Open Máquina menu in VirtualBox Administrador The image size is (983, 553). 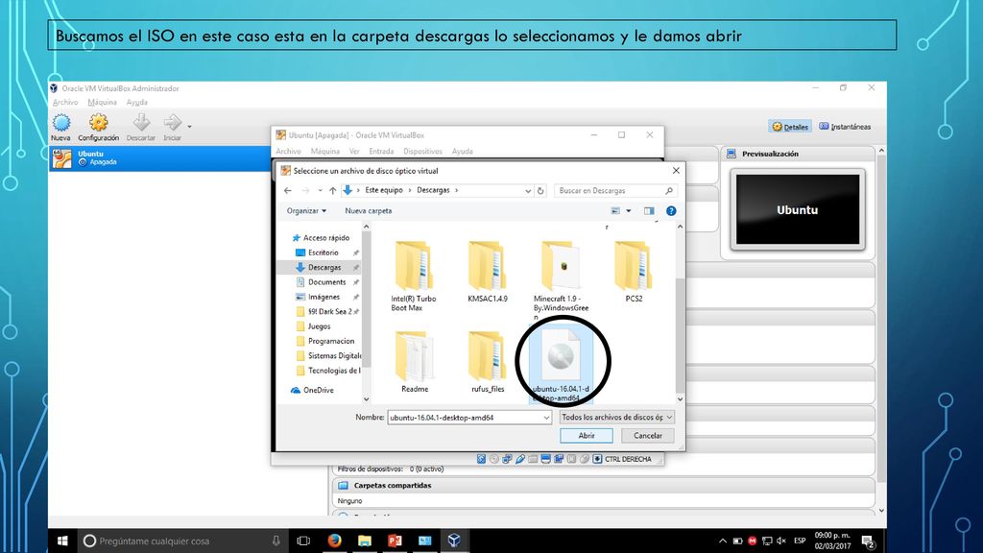click(x=102, y=102)
